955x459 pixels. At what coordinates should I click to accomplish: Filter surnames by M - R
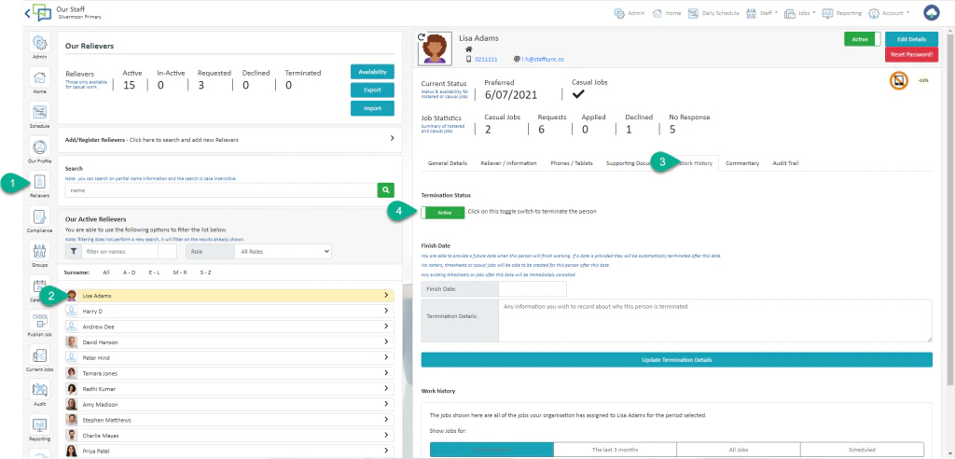pyautogui.click(x=180, y=272)
